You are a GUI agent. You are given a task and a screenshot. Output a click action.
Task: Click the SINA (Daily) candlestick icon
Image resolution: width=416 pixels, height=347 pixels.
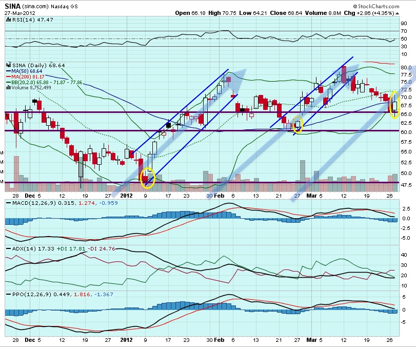click(8, 65)
